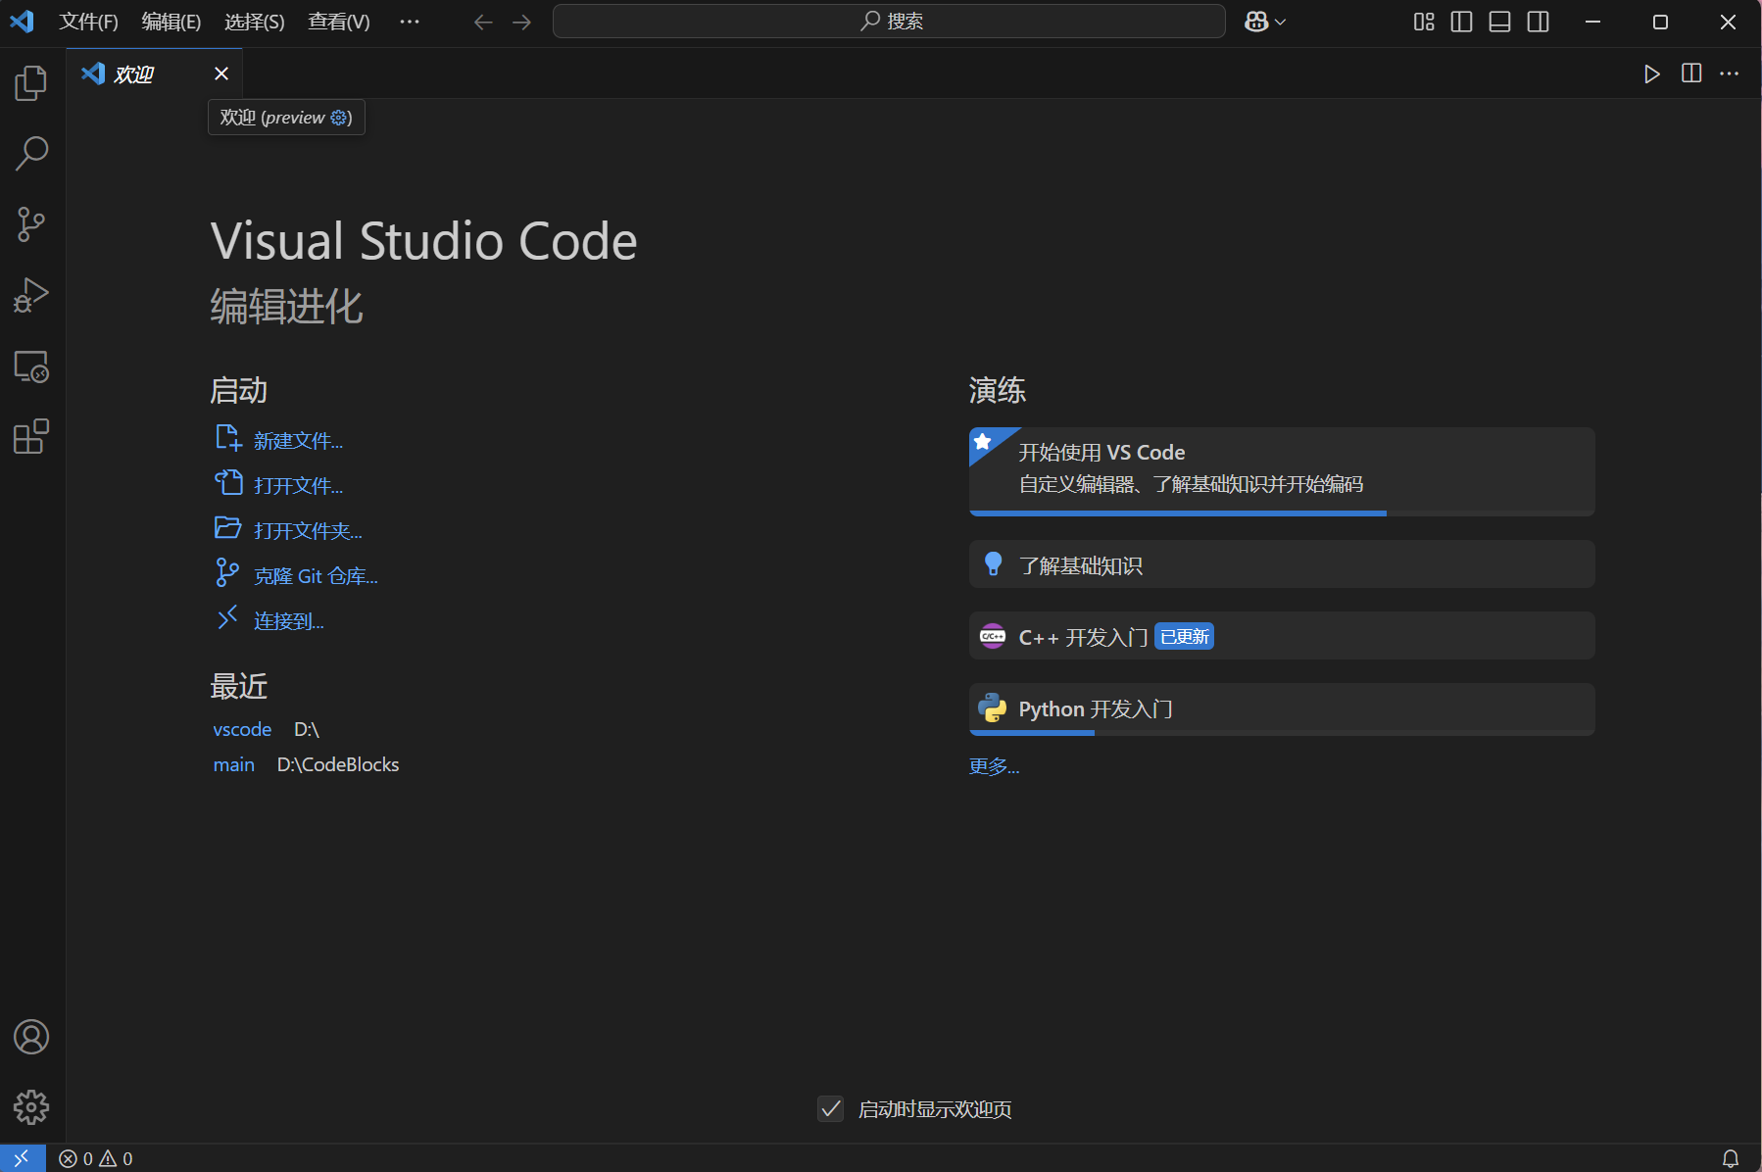Go back with the left arrow

pyautogui.click(x=483, y=22)
